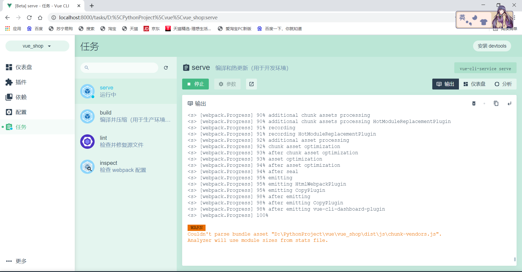Open the 天猫精选 bookmark

pyautogui.click(x=188, y=29)
